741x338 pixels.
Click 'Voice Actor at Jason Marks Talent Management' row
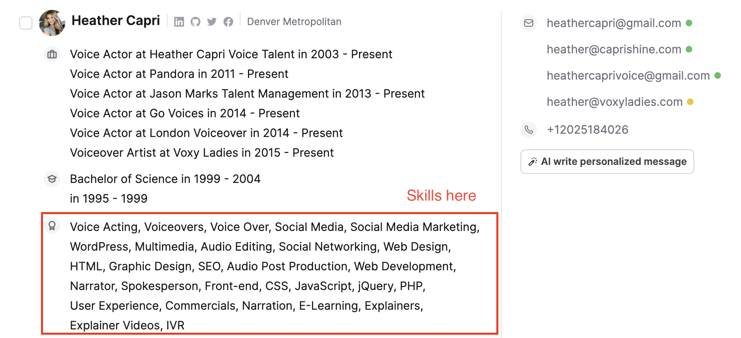click(x=247, y=94)
